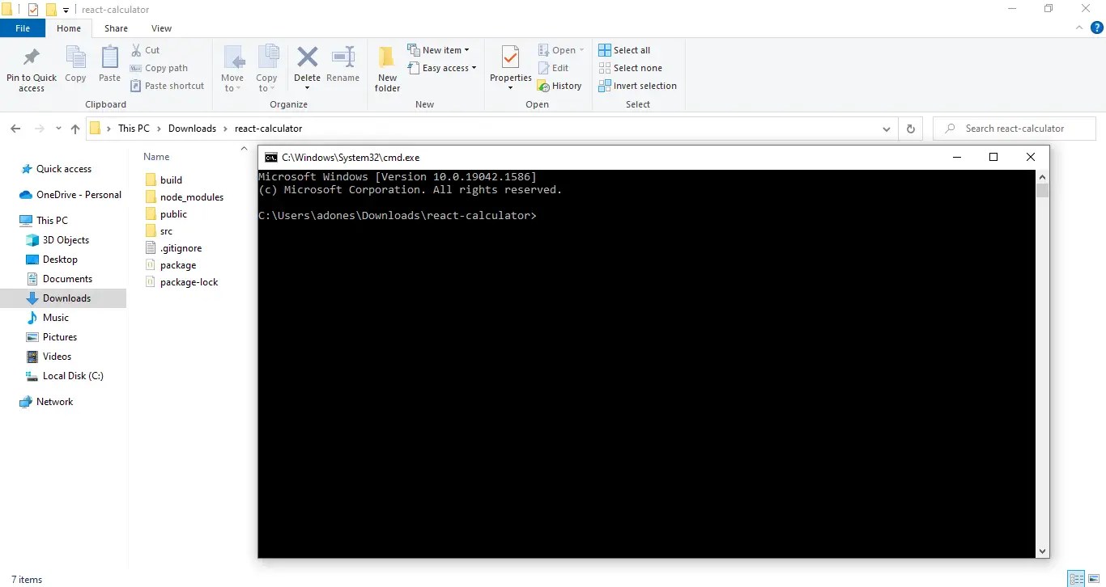Switch to details view in status bar
The height and width of the screenshot is (587, 1106).
pyautogui.click(x=1076, y=579)
